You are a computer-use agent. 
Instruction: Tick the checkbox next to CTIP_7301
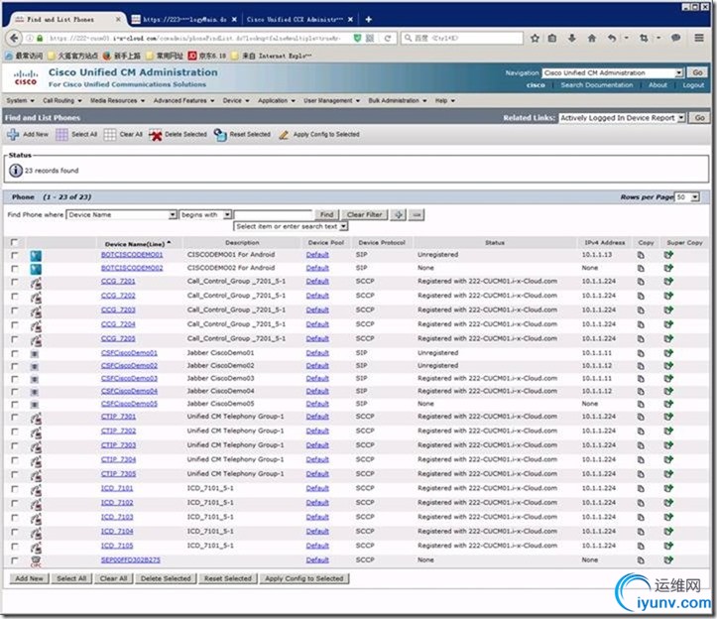click(14, 418)
